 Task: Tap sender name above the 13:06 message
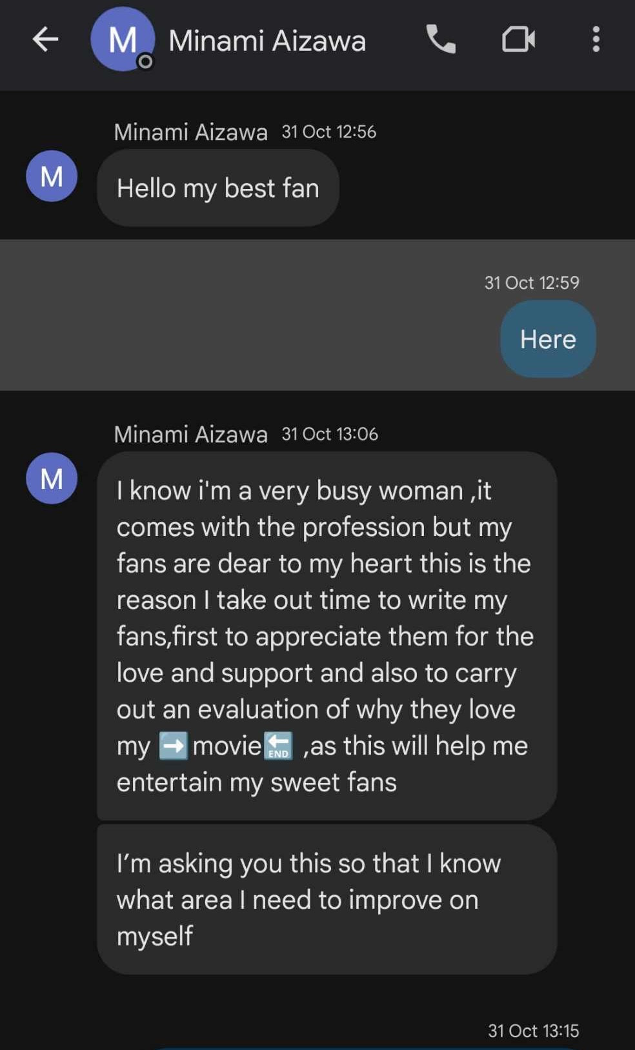pyautogui.click(x=190, y=434)
